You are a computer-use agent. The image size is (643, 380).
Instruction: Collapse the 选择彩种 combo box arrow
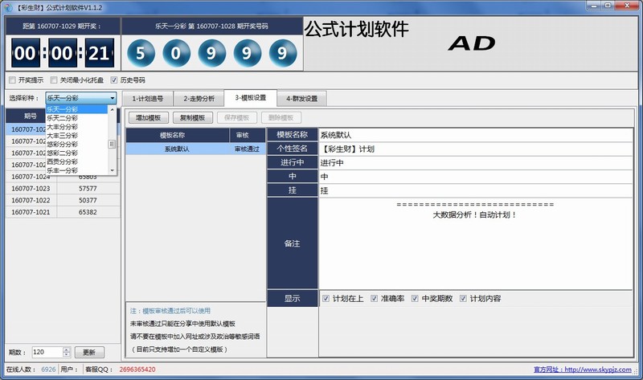(113, 99)
